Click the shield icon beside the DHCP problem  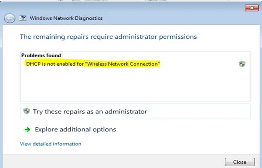(242, 64)
